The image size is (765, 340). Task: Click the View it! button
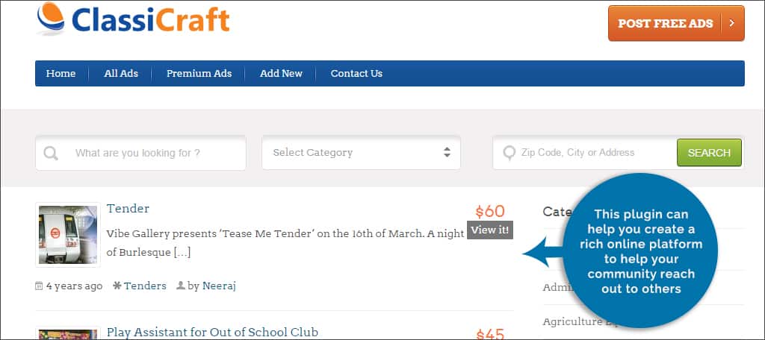(490, 230)
